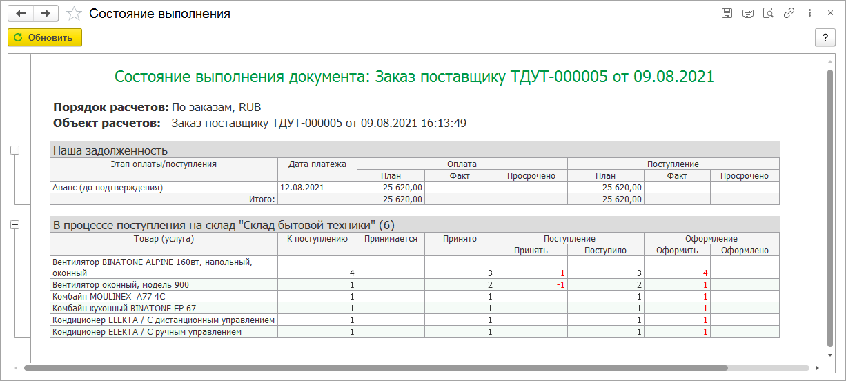
Task: Print report using the printer icon
Action: pos(747,13)
